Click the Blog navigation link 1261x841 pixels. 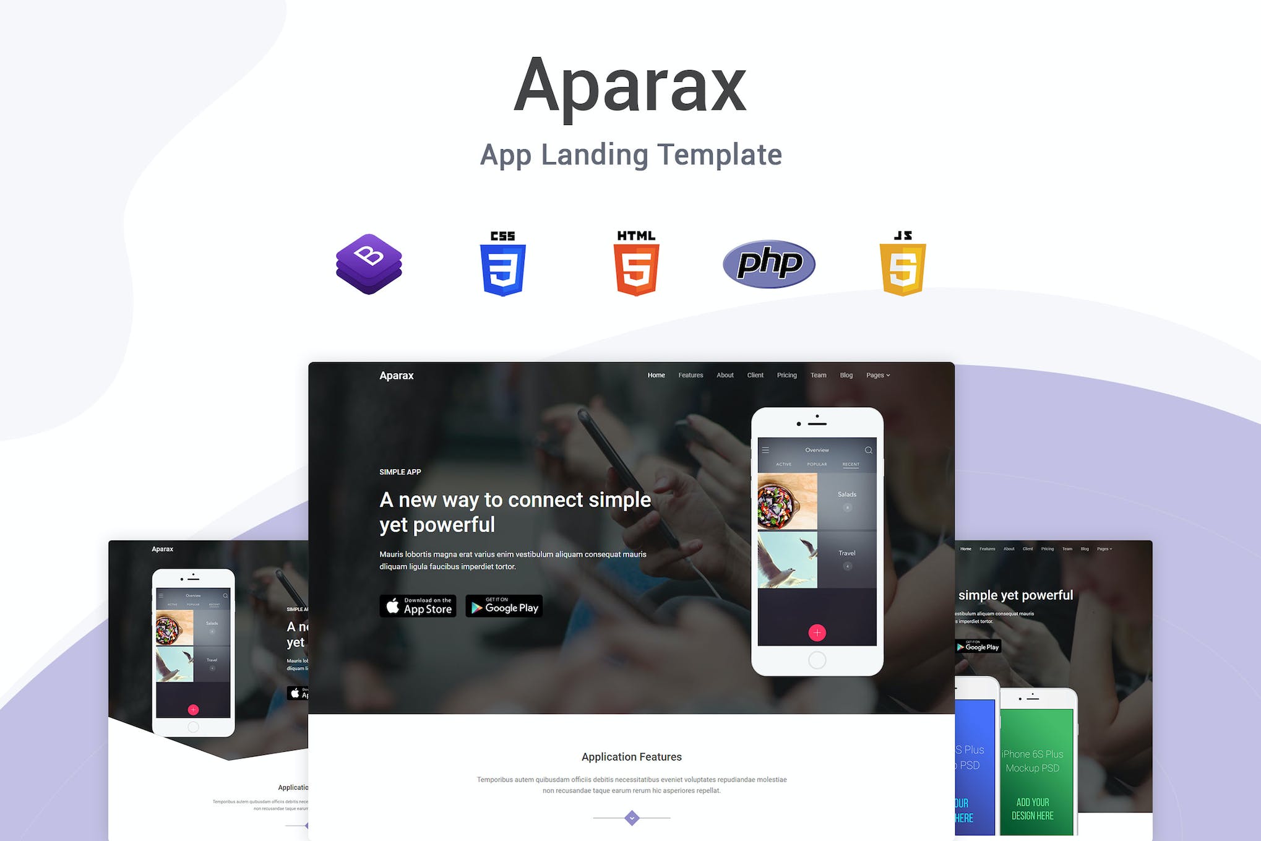coord(846,376)
